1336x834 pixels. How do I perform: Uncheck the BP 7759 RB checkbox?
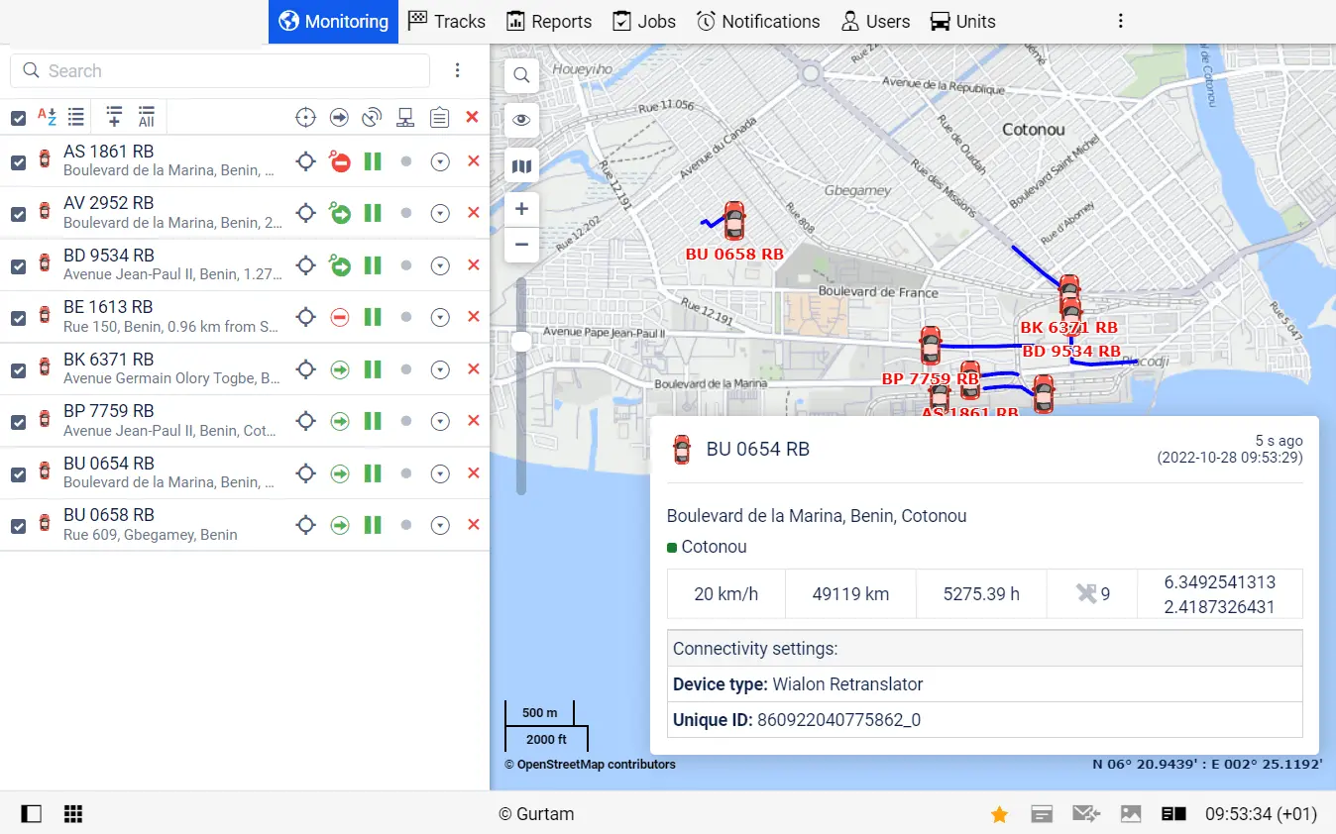point(18,422)
